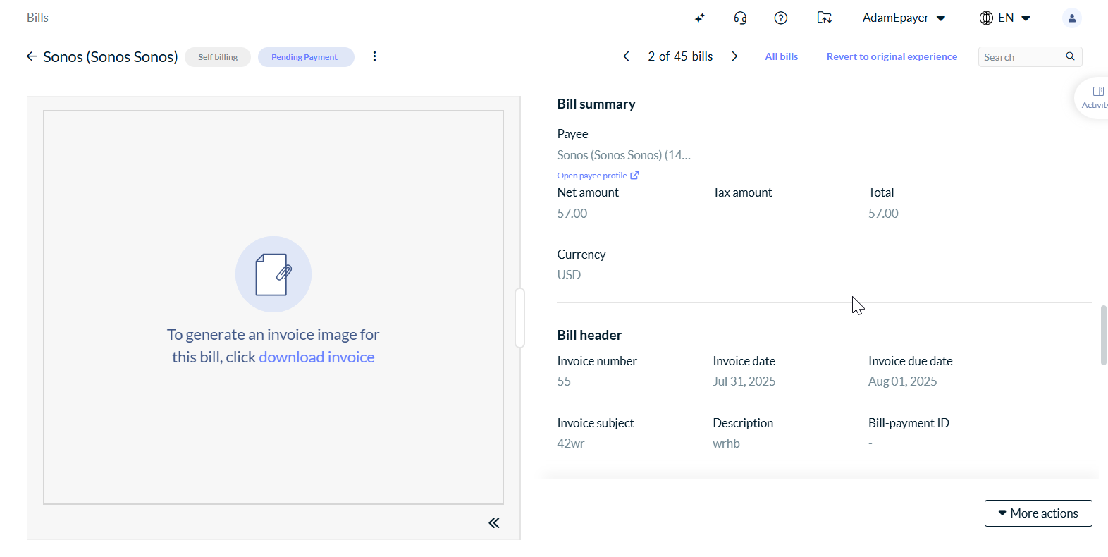Image resolution: width=1108 pixels, height=557 pixels.
Task: Click the Net amount value 57.00
Action: (x=572, y=214)
